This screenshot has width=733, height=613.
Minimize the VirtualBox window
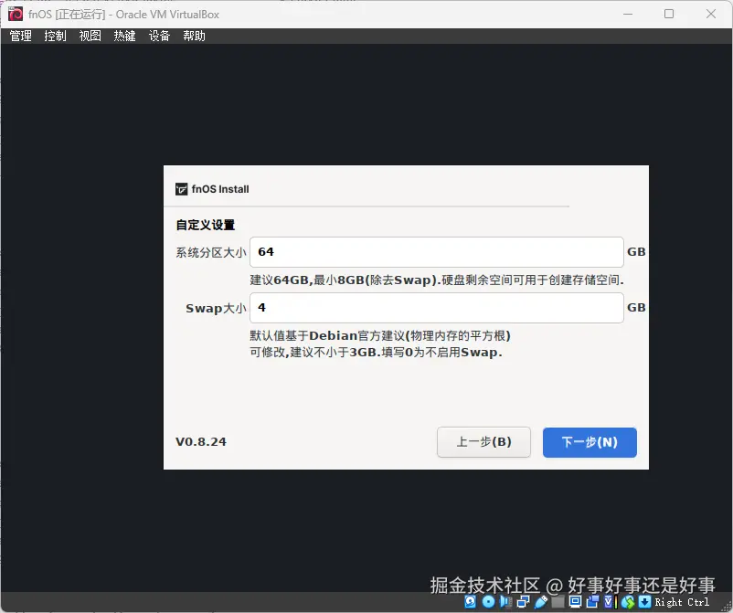[x=628, y=14]
